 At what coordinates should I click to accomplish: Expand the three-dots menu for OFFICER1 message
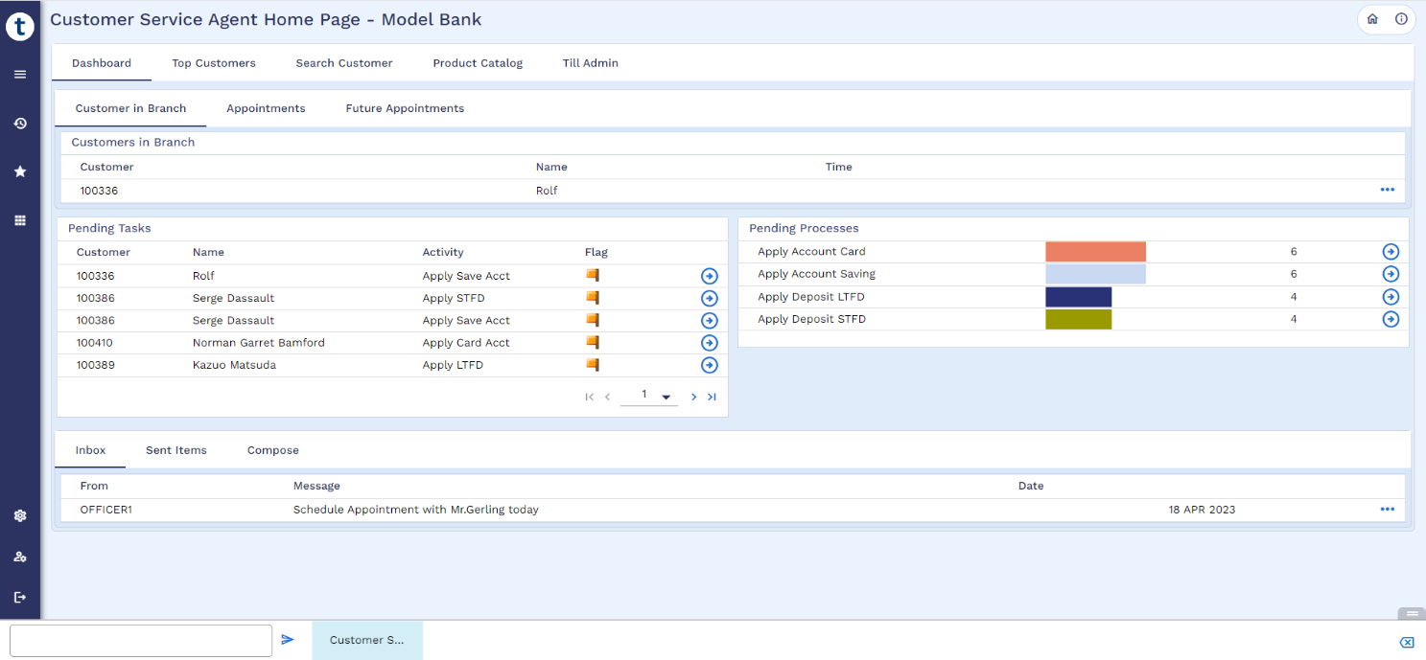1387,510
